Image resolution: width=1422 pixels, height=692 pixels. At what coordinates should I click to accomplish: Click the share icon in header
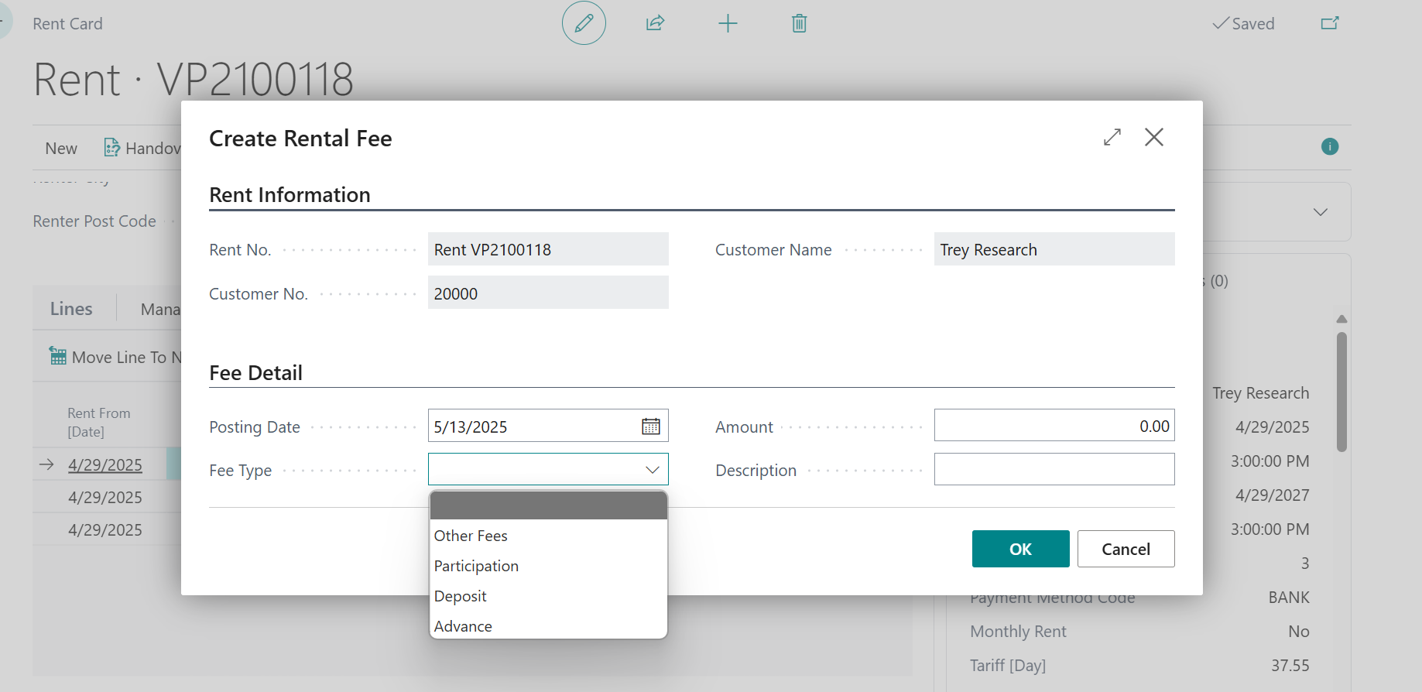coord(655,23)
